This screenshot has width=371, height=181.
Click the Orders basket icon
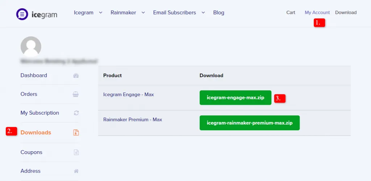pos(75,95)
